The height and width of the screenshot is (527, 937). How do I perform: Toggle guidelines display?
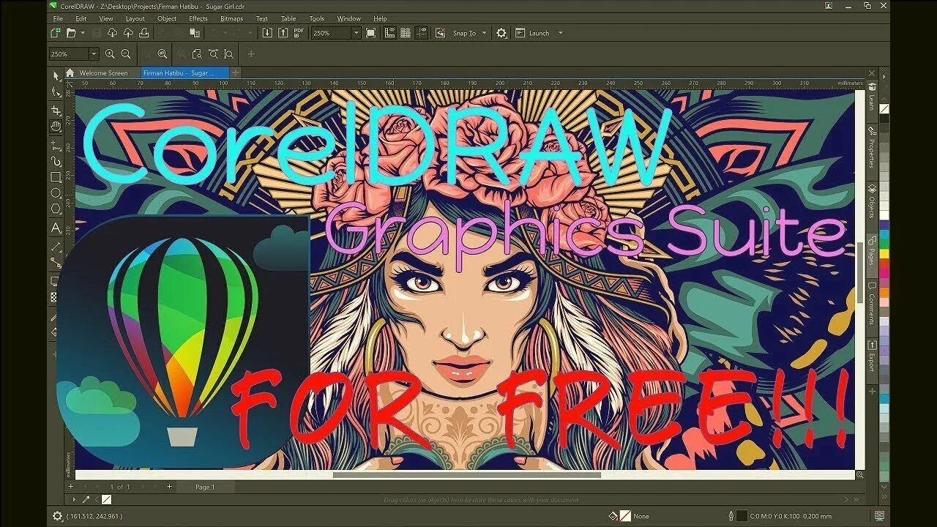pyautogui.click(x=421, y=33)
